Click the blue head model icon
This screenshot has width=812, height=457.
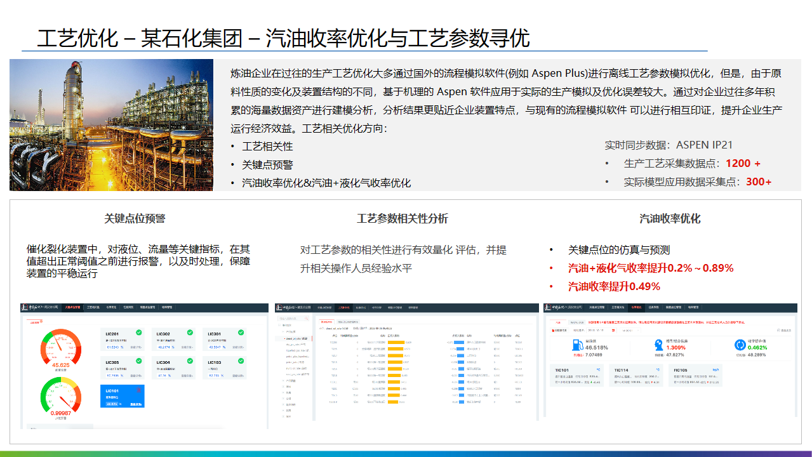(659, 345)
